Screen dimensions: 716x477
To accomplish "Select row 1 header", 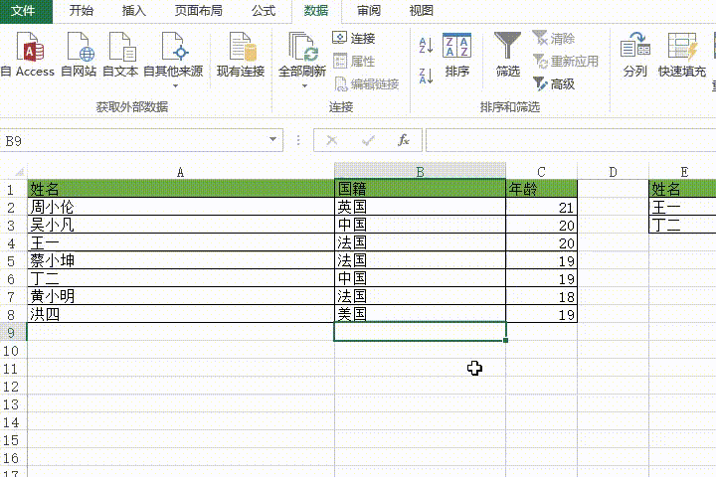I will tap(13, 189).
